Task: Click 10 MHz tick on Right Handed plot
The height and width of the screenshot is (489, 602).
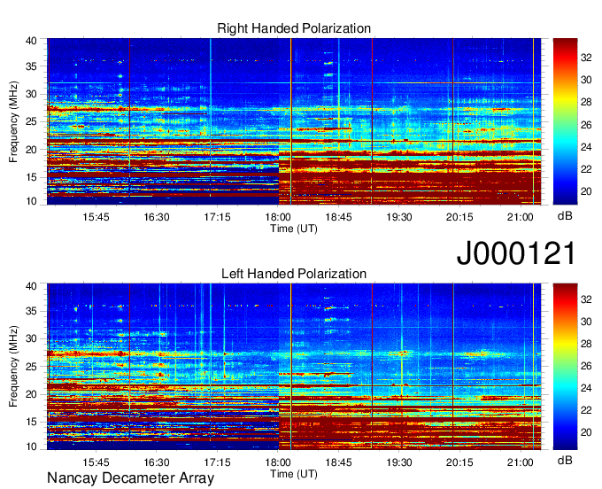Action: click(x=31, y=201)
